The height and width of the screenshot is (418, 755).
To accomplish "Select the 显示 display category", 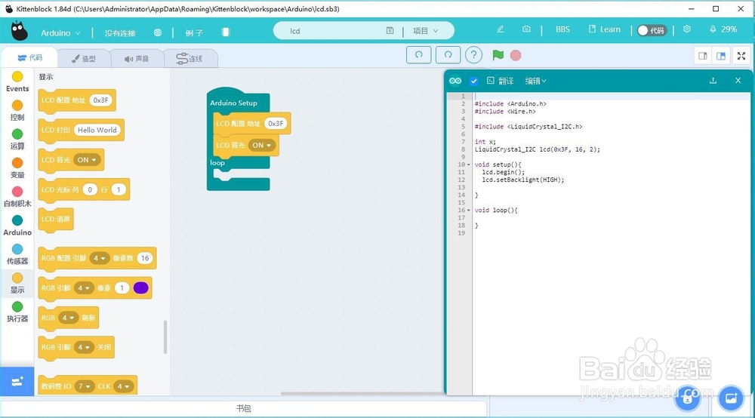I will [17, 284].
